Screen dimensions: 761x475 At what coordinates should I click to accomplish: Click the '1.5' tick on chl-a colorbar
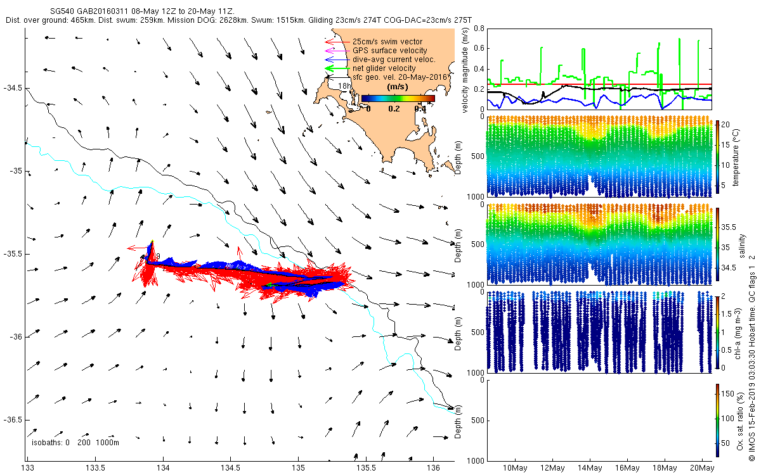point(727,313)
